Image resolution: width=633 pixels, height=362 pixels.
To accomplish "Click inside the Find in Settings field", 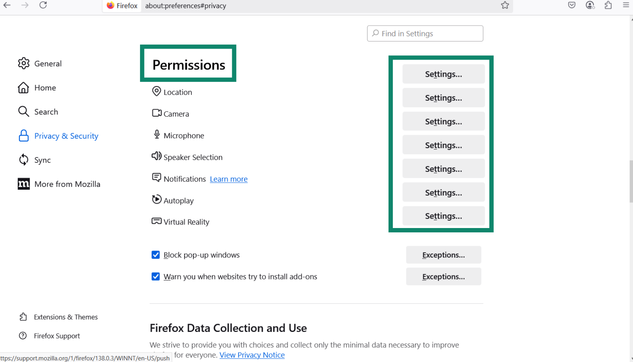I will point(425,33).
